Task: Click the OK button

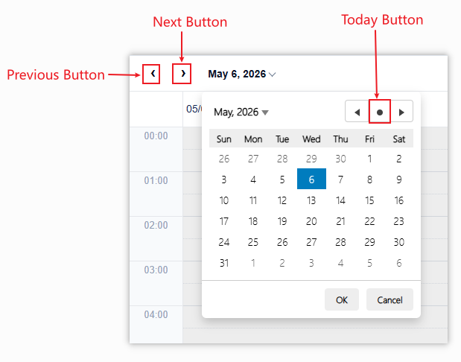Action: pos(342,299)
